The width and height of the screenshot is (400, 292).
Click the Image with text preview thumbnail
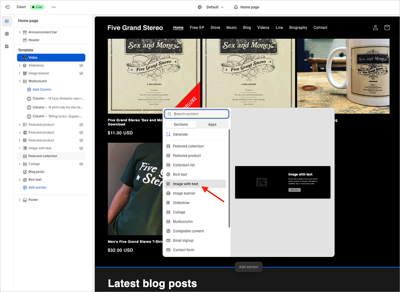coord(283,182)
